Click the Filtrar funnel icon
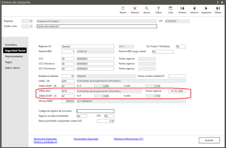 click(x=159, y=10)
